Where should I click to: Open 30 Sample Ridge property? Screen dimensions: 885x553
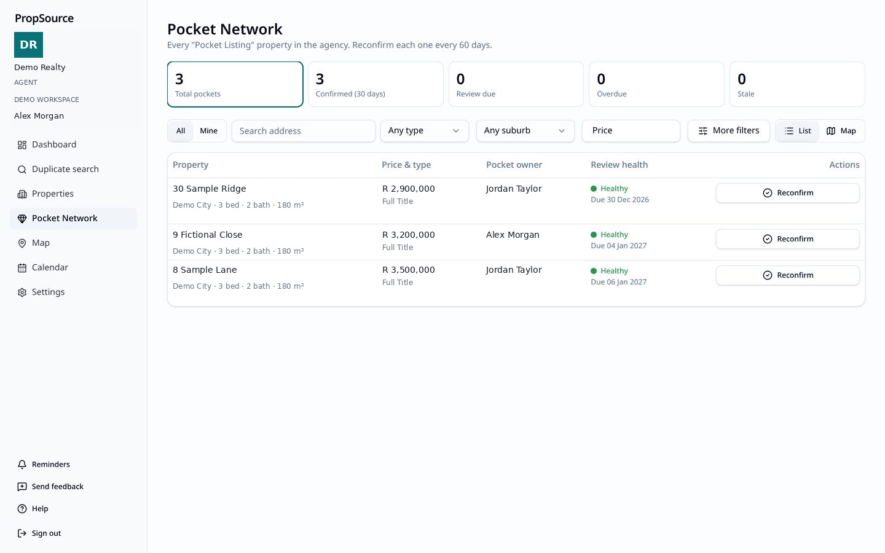210,189
